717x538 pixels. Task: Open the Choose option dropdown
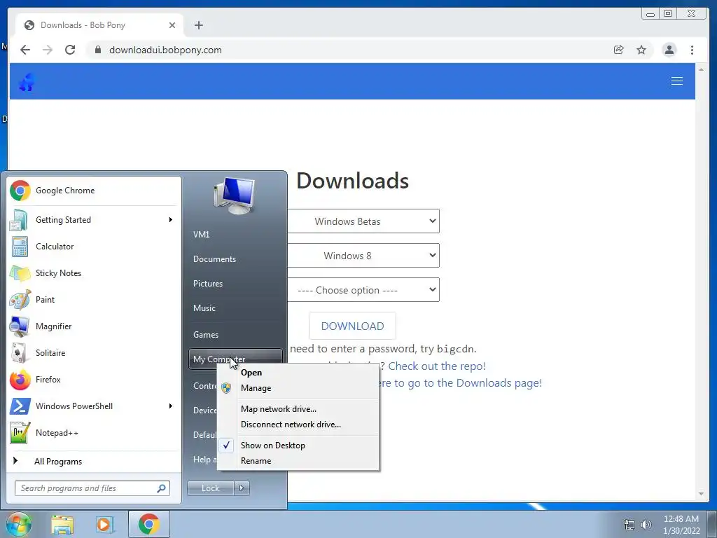[x=363, y=290]
